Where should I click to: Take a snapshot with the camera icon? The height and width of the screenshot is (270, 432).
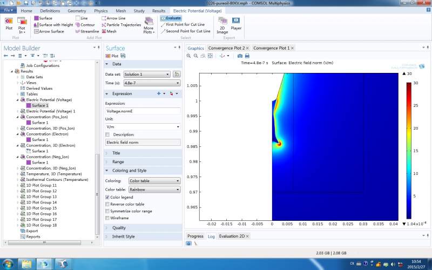pos(240,56)
